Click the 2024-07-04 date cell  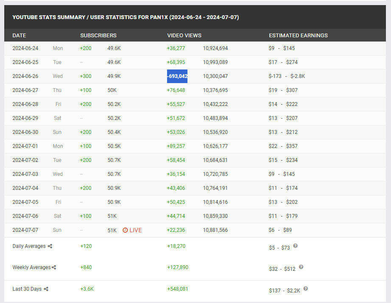click(25, 188)
